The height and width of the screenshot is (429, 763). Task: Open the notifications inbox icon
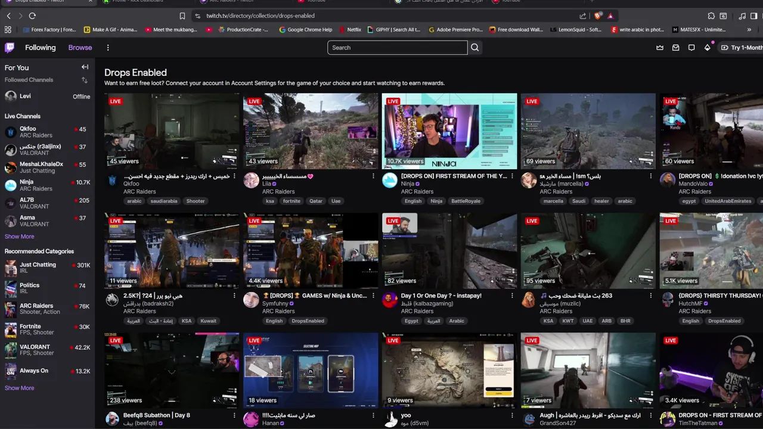click(675, 48)
